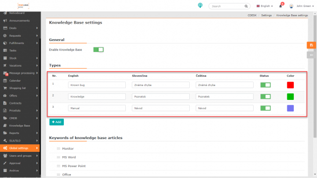The image size is (317, 178).
Task: Edit the Slovenčina field Poznatok
Action: 160,97
